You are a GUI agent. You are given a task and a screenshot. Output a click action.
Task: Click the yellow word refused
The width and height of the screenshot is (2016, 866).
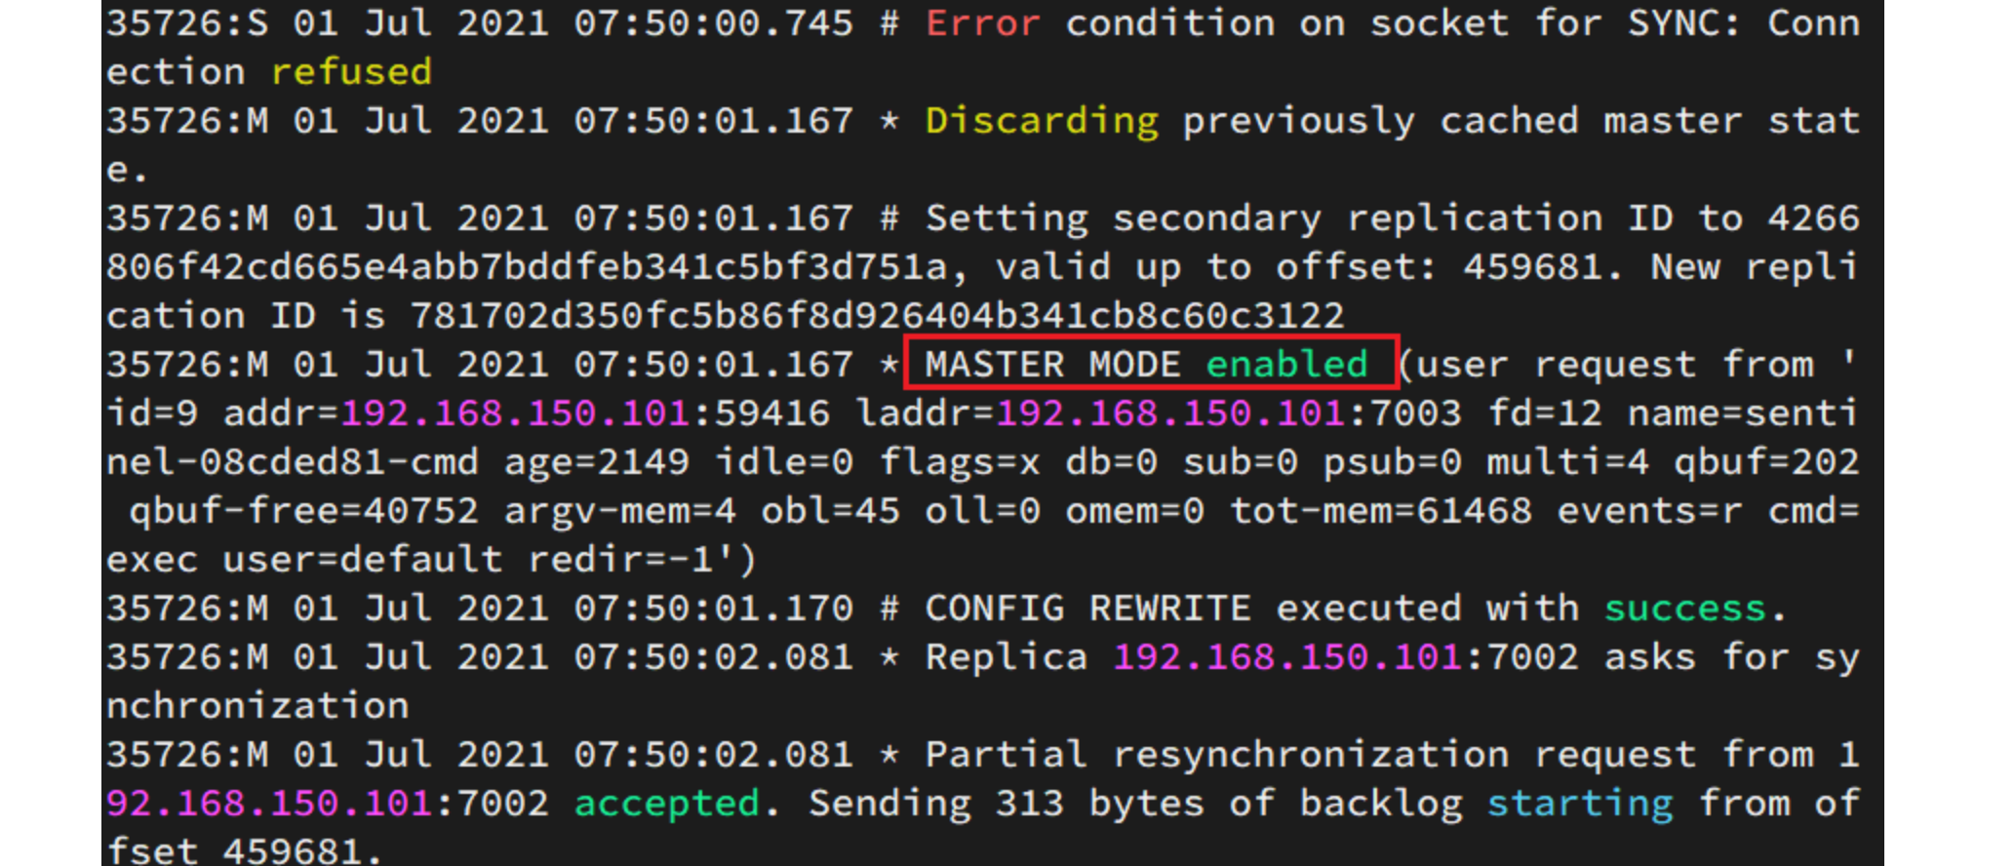point(351,71)
